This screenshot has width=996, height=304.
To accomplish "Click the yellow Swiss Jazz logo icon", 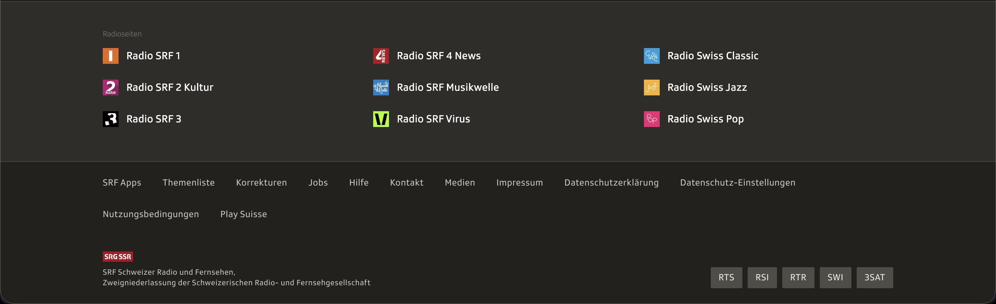I will coord(651,88).
